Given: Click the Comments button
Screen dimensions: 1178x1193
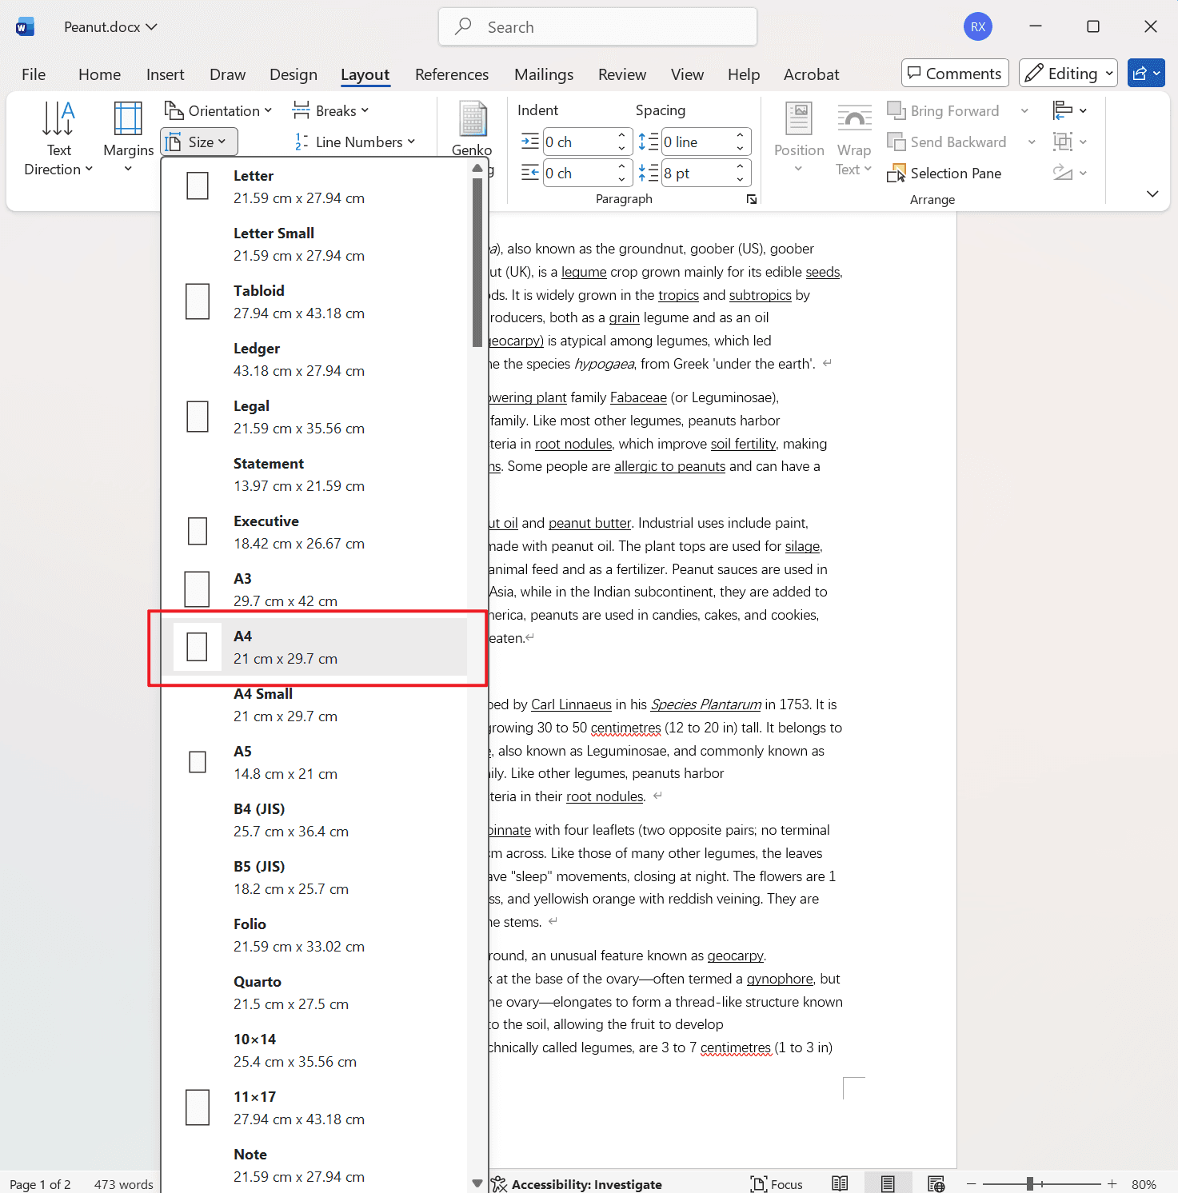Looking at the screenshot, I should pos(954,73).
